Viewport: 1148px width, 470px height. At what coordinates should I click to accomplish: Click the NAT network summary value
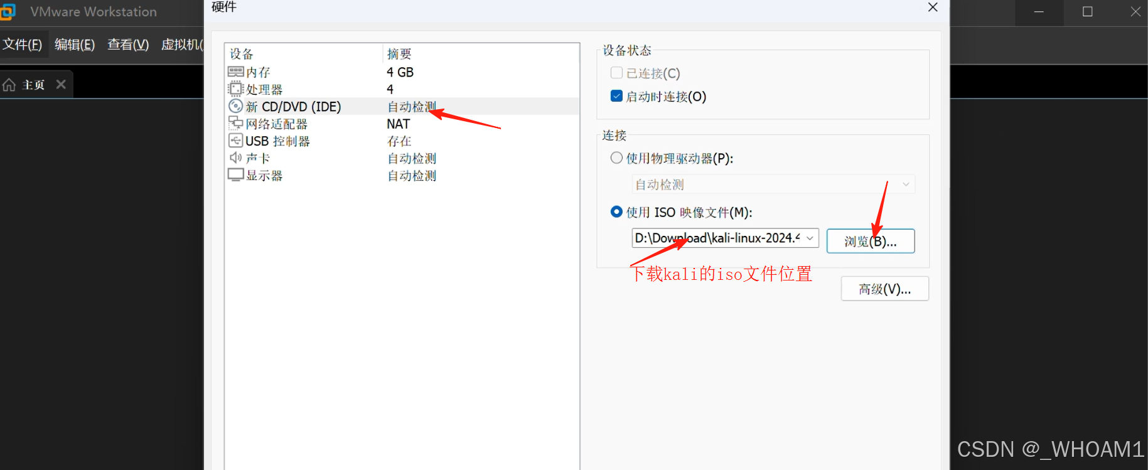[398, 124]
